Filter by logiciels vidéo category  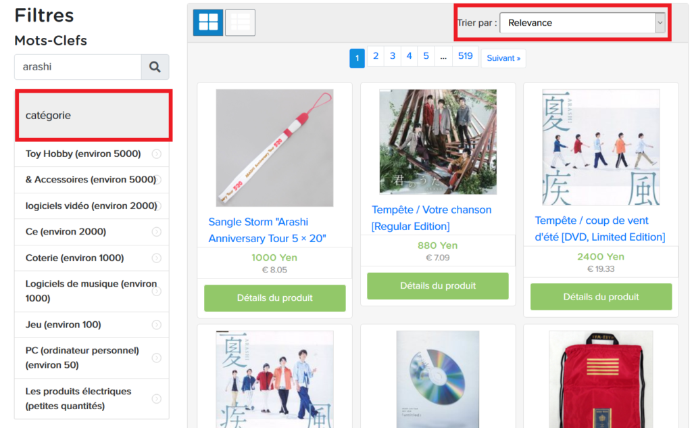pos(91,206)
